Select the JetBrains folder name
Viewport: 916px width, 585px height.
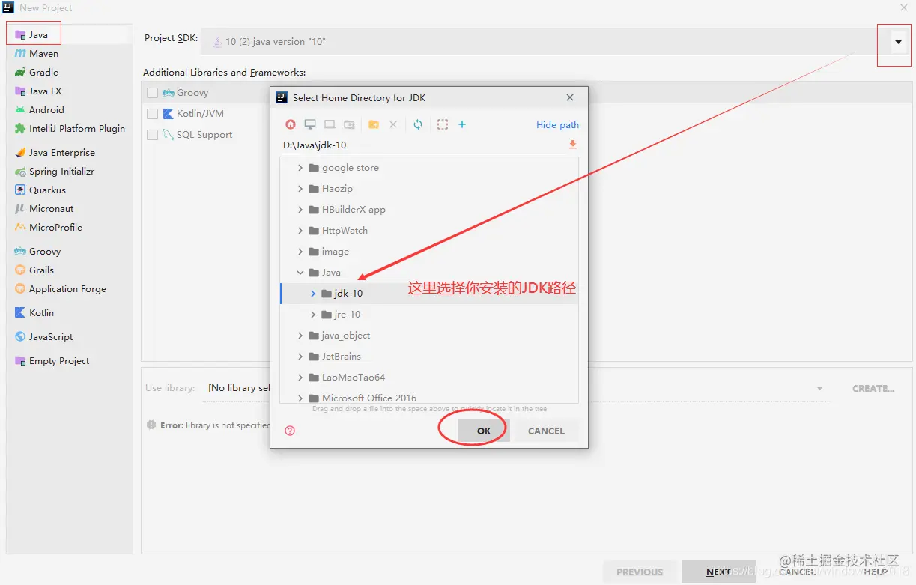click(x=341, y=357)
